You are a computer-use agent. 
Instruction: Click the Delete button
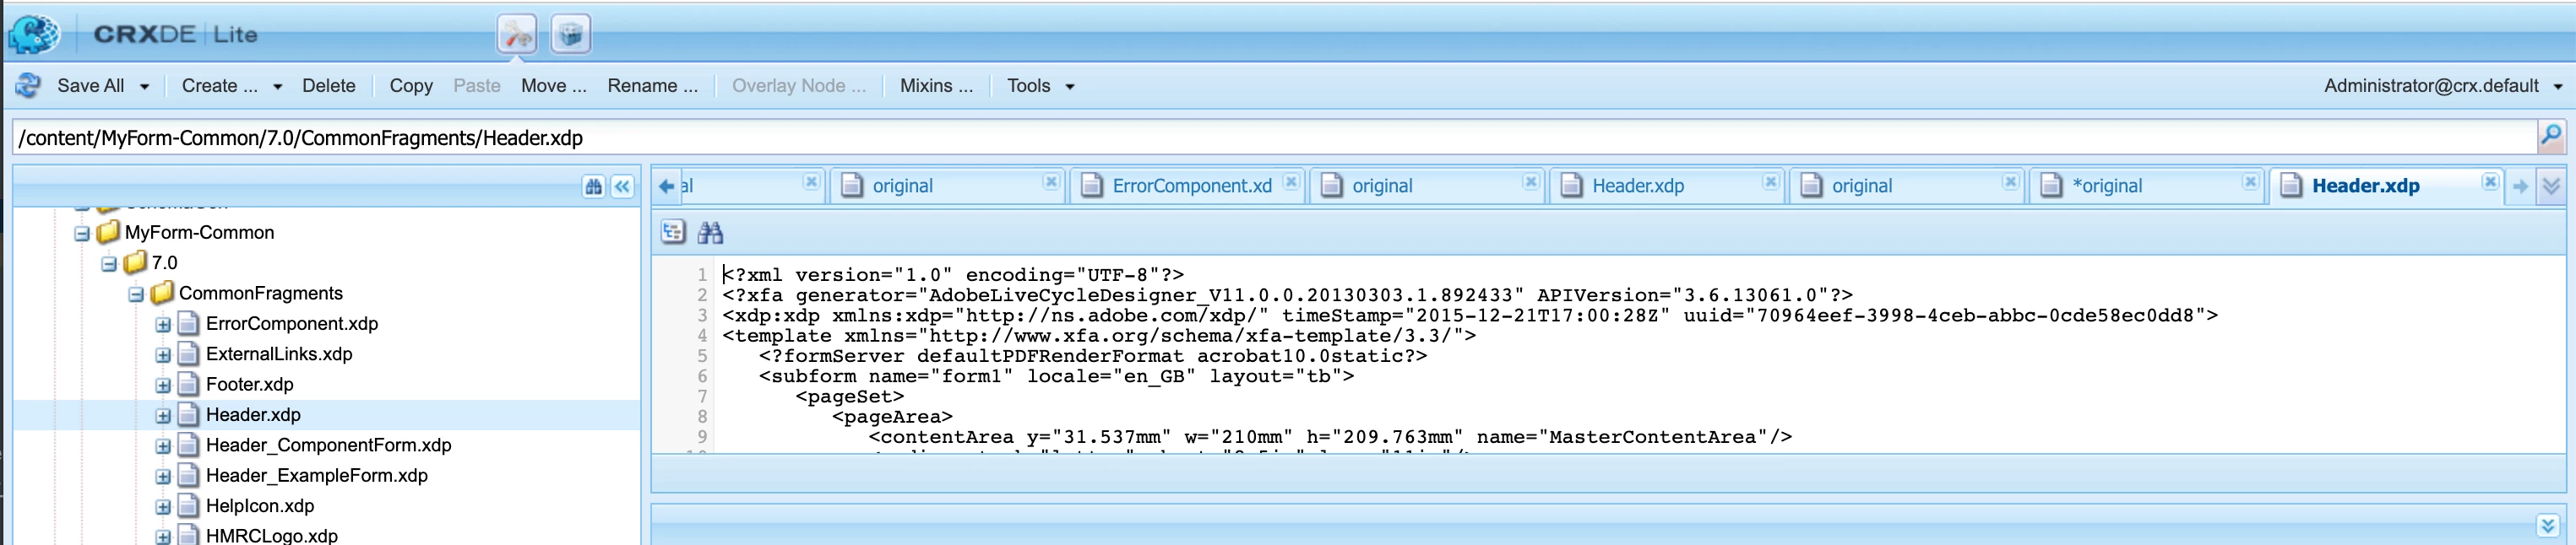tap(329, 86)
